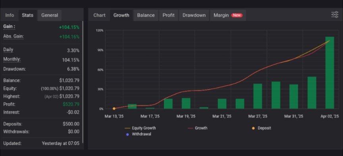Click the tallest green bar for Apr 02
The image size is (343, 156).
(x=330, y=72)
